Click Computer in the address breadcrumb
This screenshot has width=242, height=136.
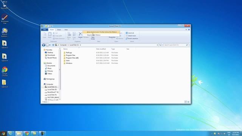point(63,45)
